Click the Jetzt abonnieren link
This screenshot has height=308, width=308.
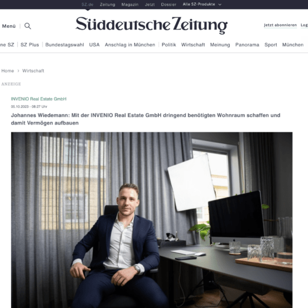pos(280,25)
